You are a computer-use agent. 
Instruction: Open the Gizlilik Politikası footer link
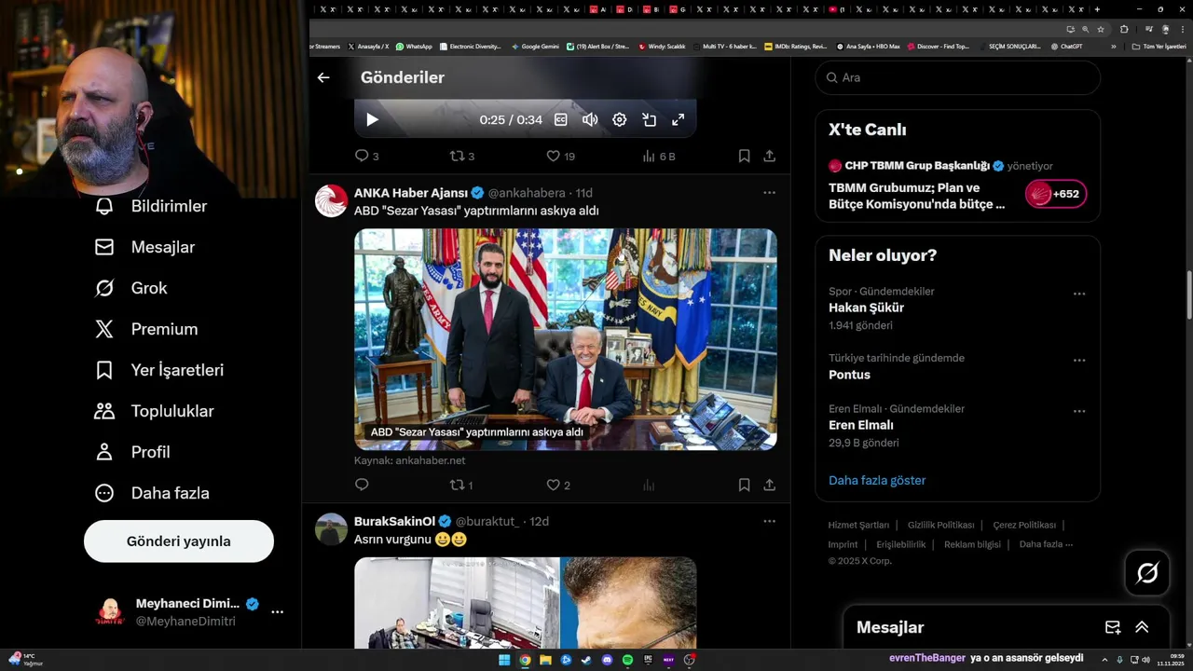(940, 525)
